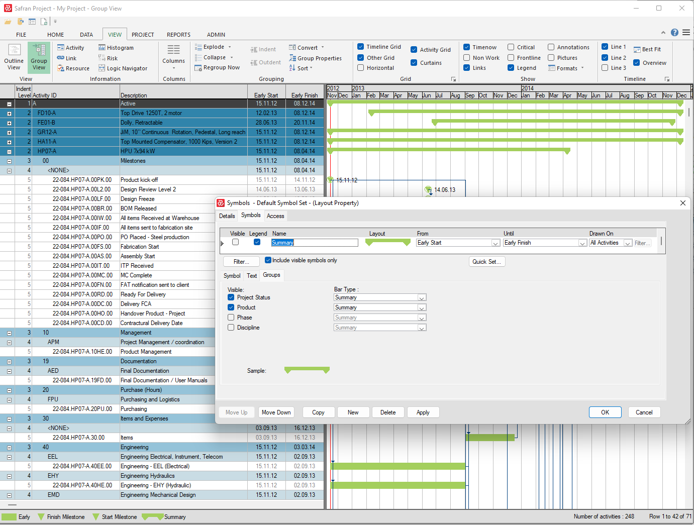Click the Apply button
Viewport: 694px width, 525px height.
click(423, 412)
